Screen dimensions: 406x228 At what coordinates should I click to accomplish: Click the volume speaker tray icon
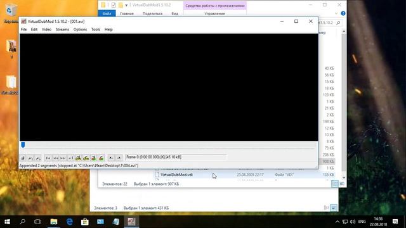(353, 222)
